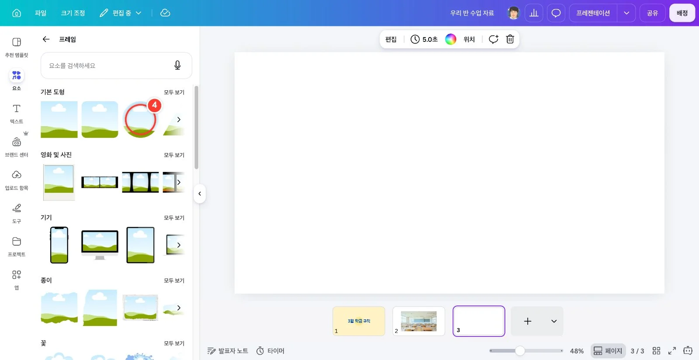Screen dimensions: 699x360
Task: Click the 배정 button
Action: click(x=682, y=13)
